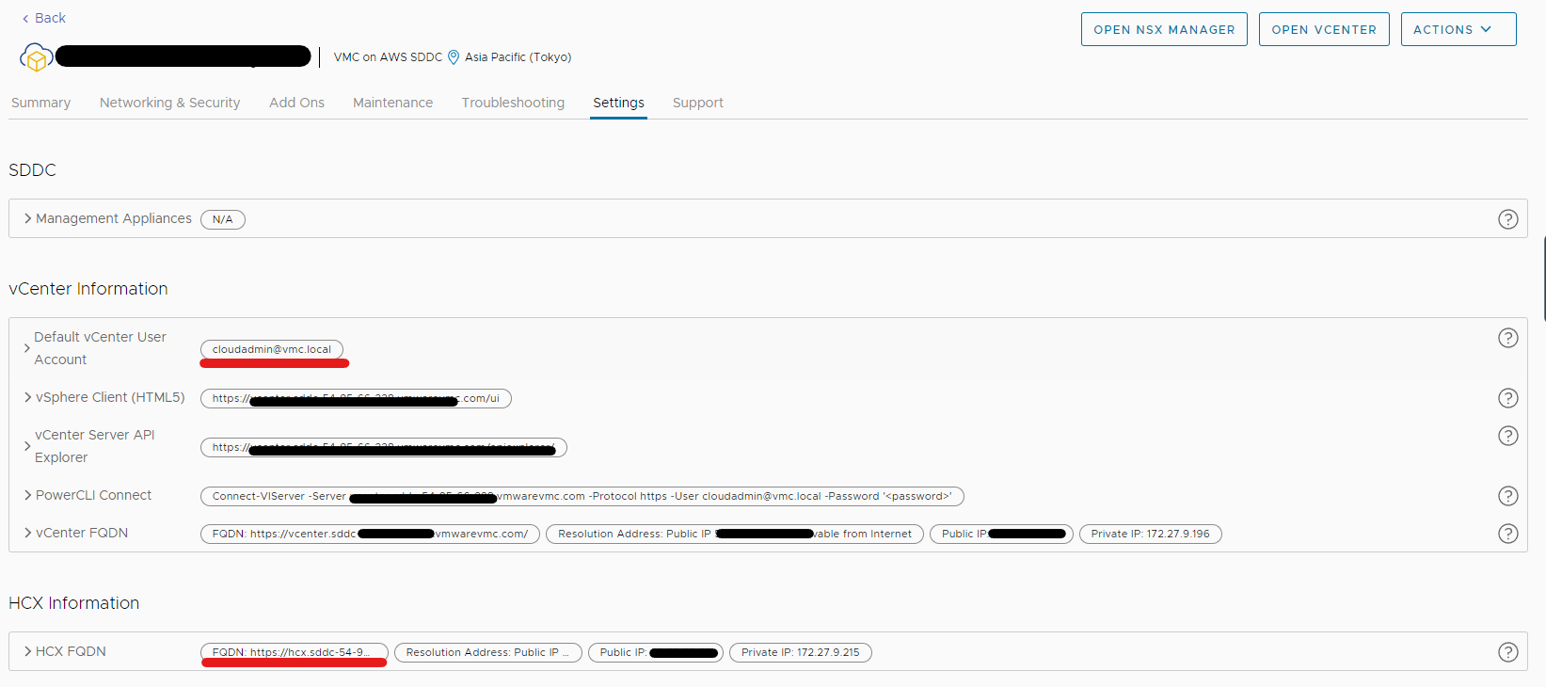Expand vSphere Client (HTML5) row
1546x687 pixels.
(28, 397)
